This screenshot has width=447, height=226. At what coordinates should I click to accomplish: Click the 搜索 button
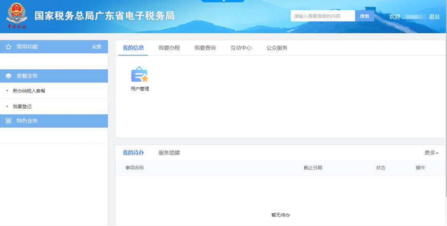364,16
